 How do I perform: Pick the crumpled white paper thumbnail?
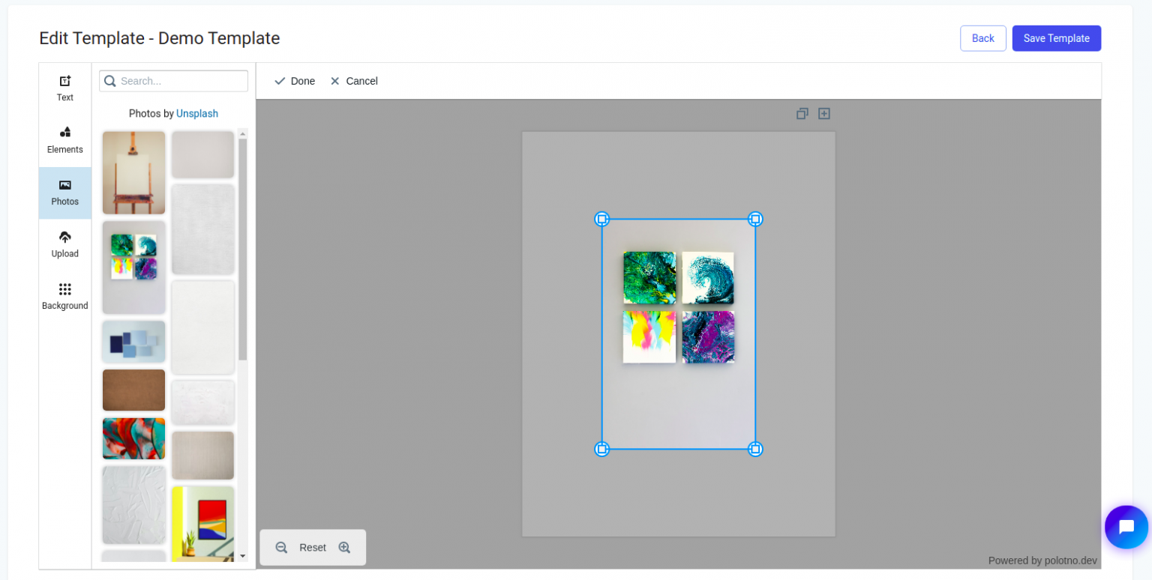(x=133, y=505)
